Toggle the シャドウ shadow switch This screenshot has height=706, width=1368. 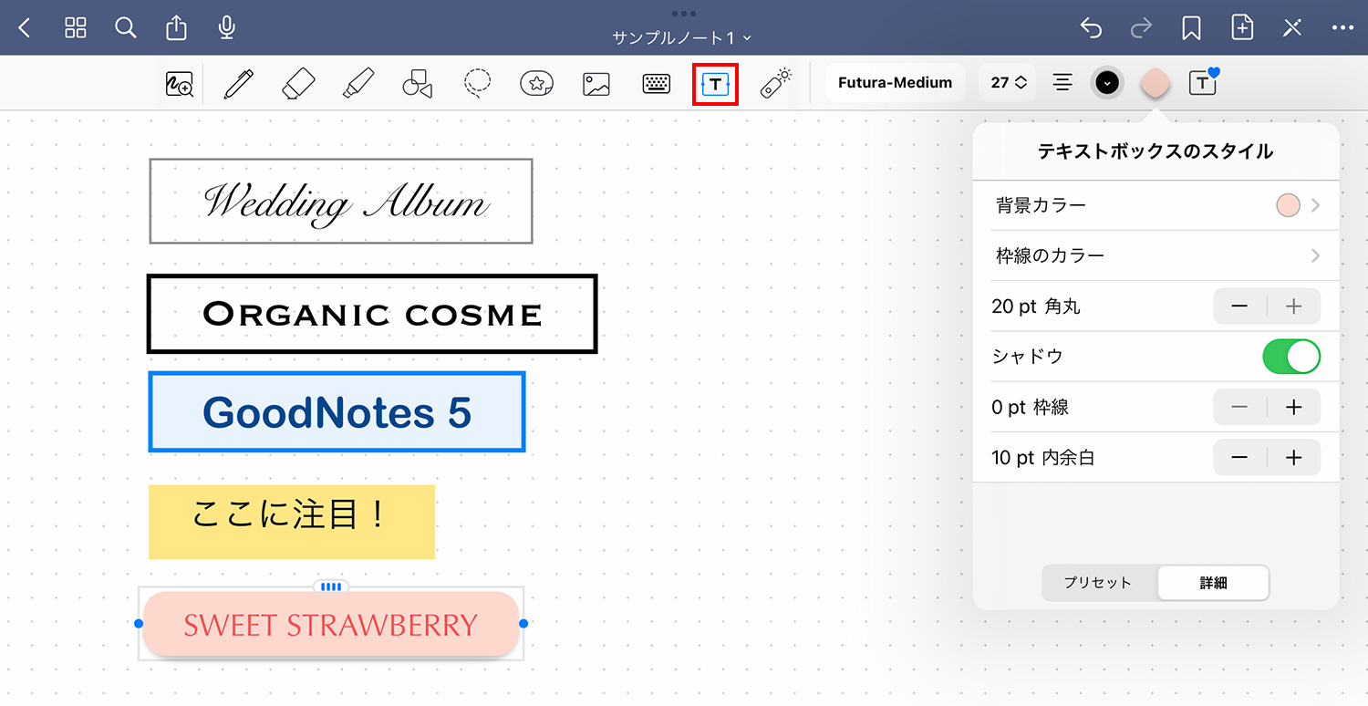(1291, 357)
